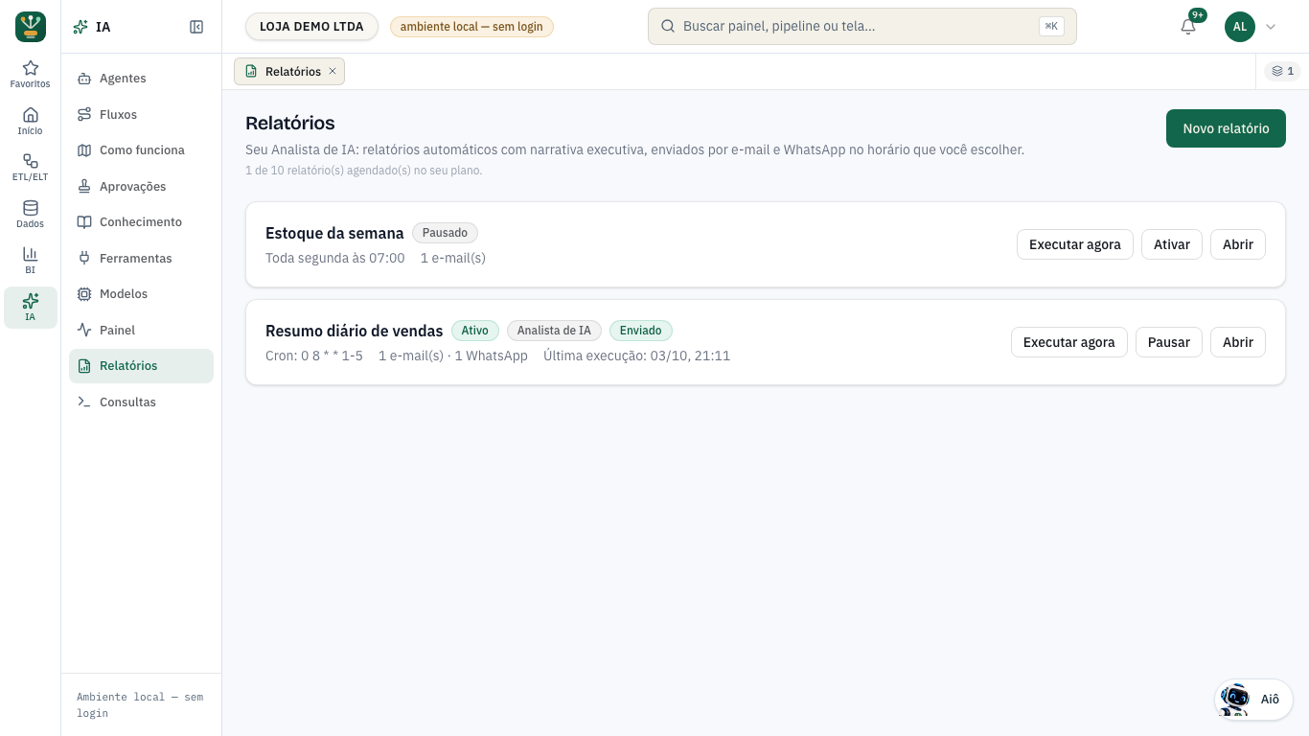The image size is (1309, 736).
Task: Open the Aiô assistant chat
Action: coord(1253,699)
